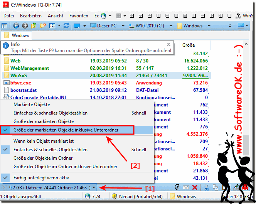Click the blue desktop screen icon
Image resolution: width=256 pixels, height=204 pixels.
77,26
